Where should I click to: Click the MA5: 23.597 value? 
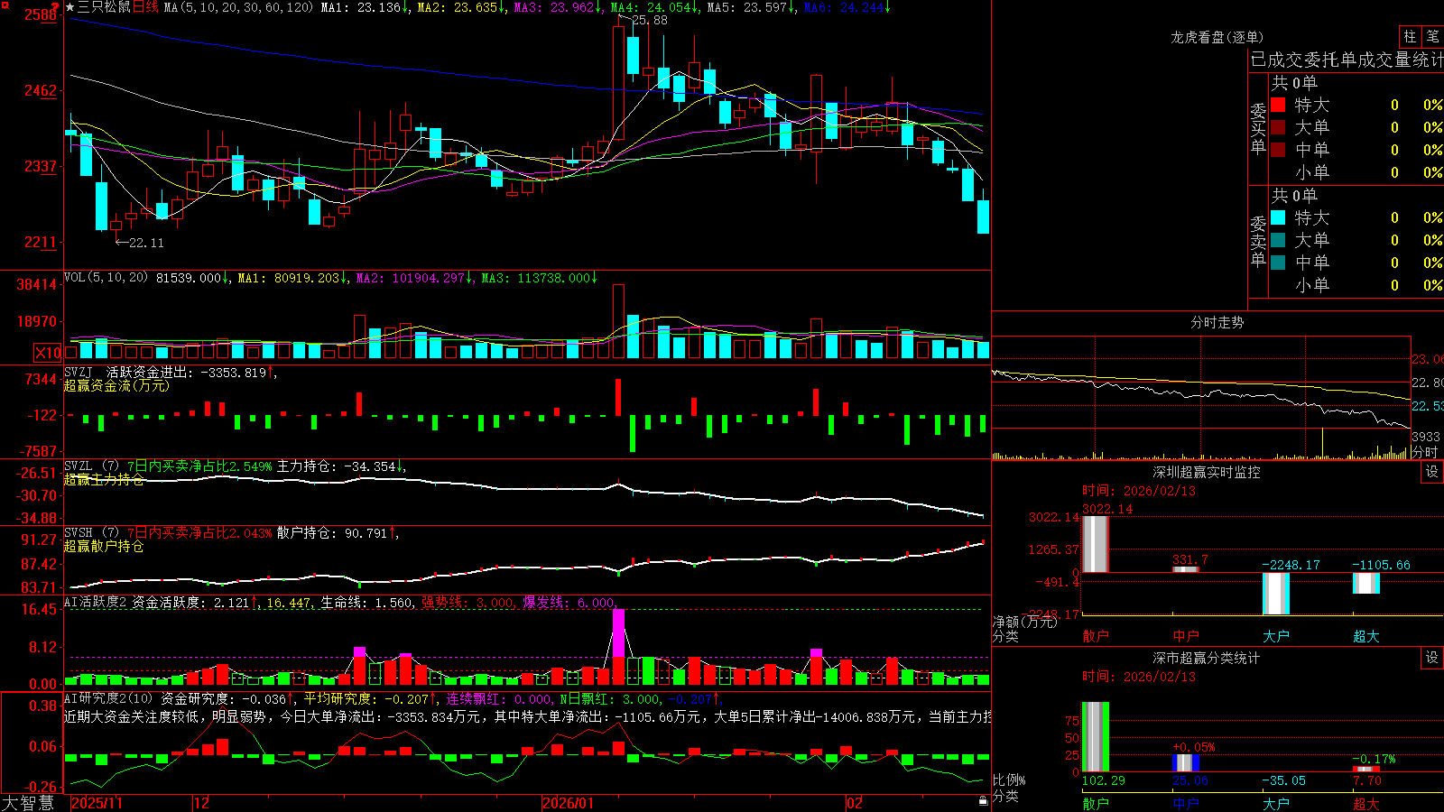tap(752, 7)
